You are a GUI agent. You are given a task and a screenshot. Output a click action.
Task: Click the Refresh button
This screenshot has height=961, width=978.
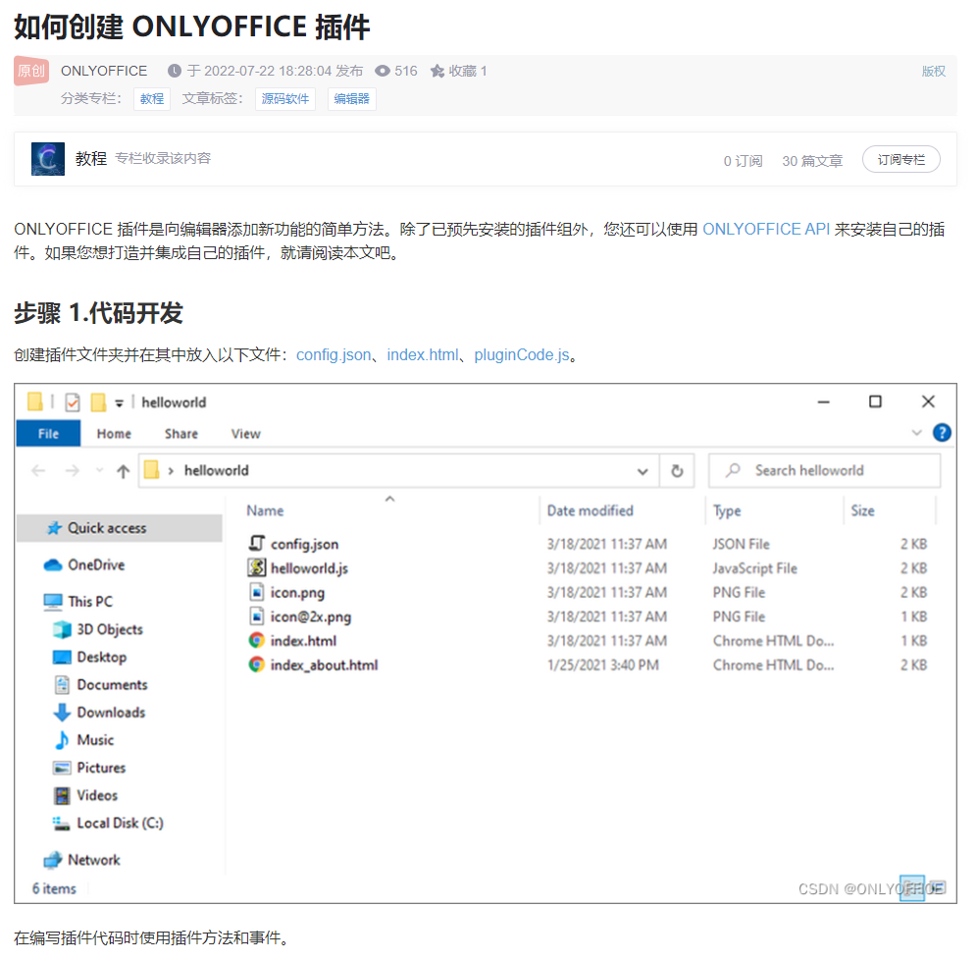tap(678, 471)
